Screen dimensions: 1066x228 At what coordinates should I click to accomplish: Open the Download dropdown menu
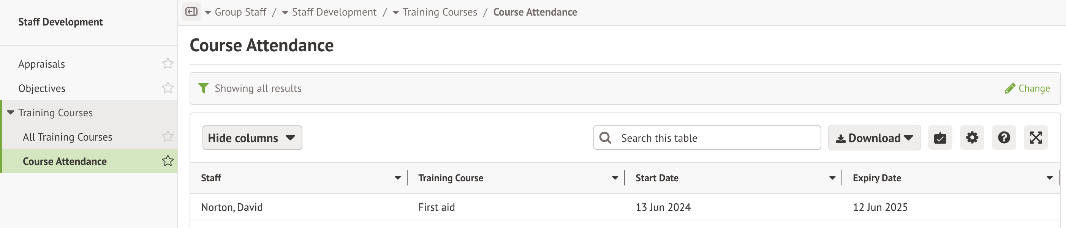pos(874,138)
